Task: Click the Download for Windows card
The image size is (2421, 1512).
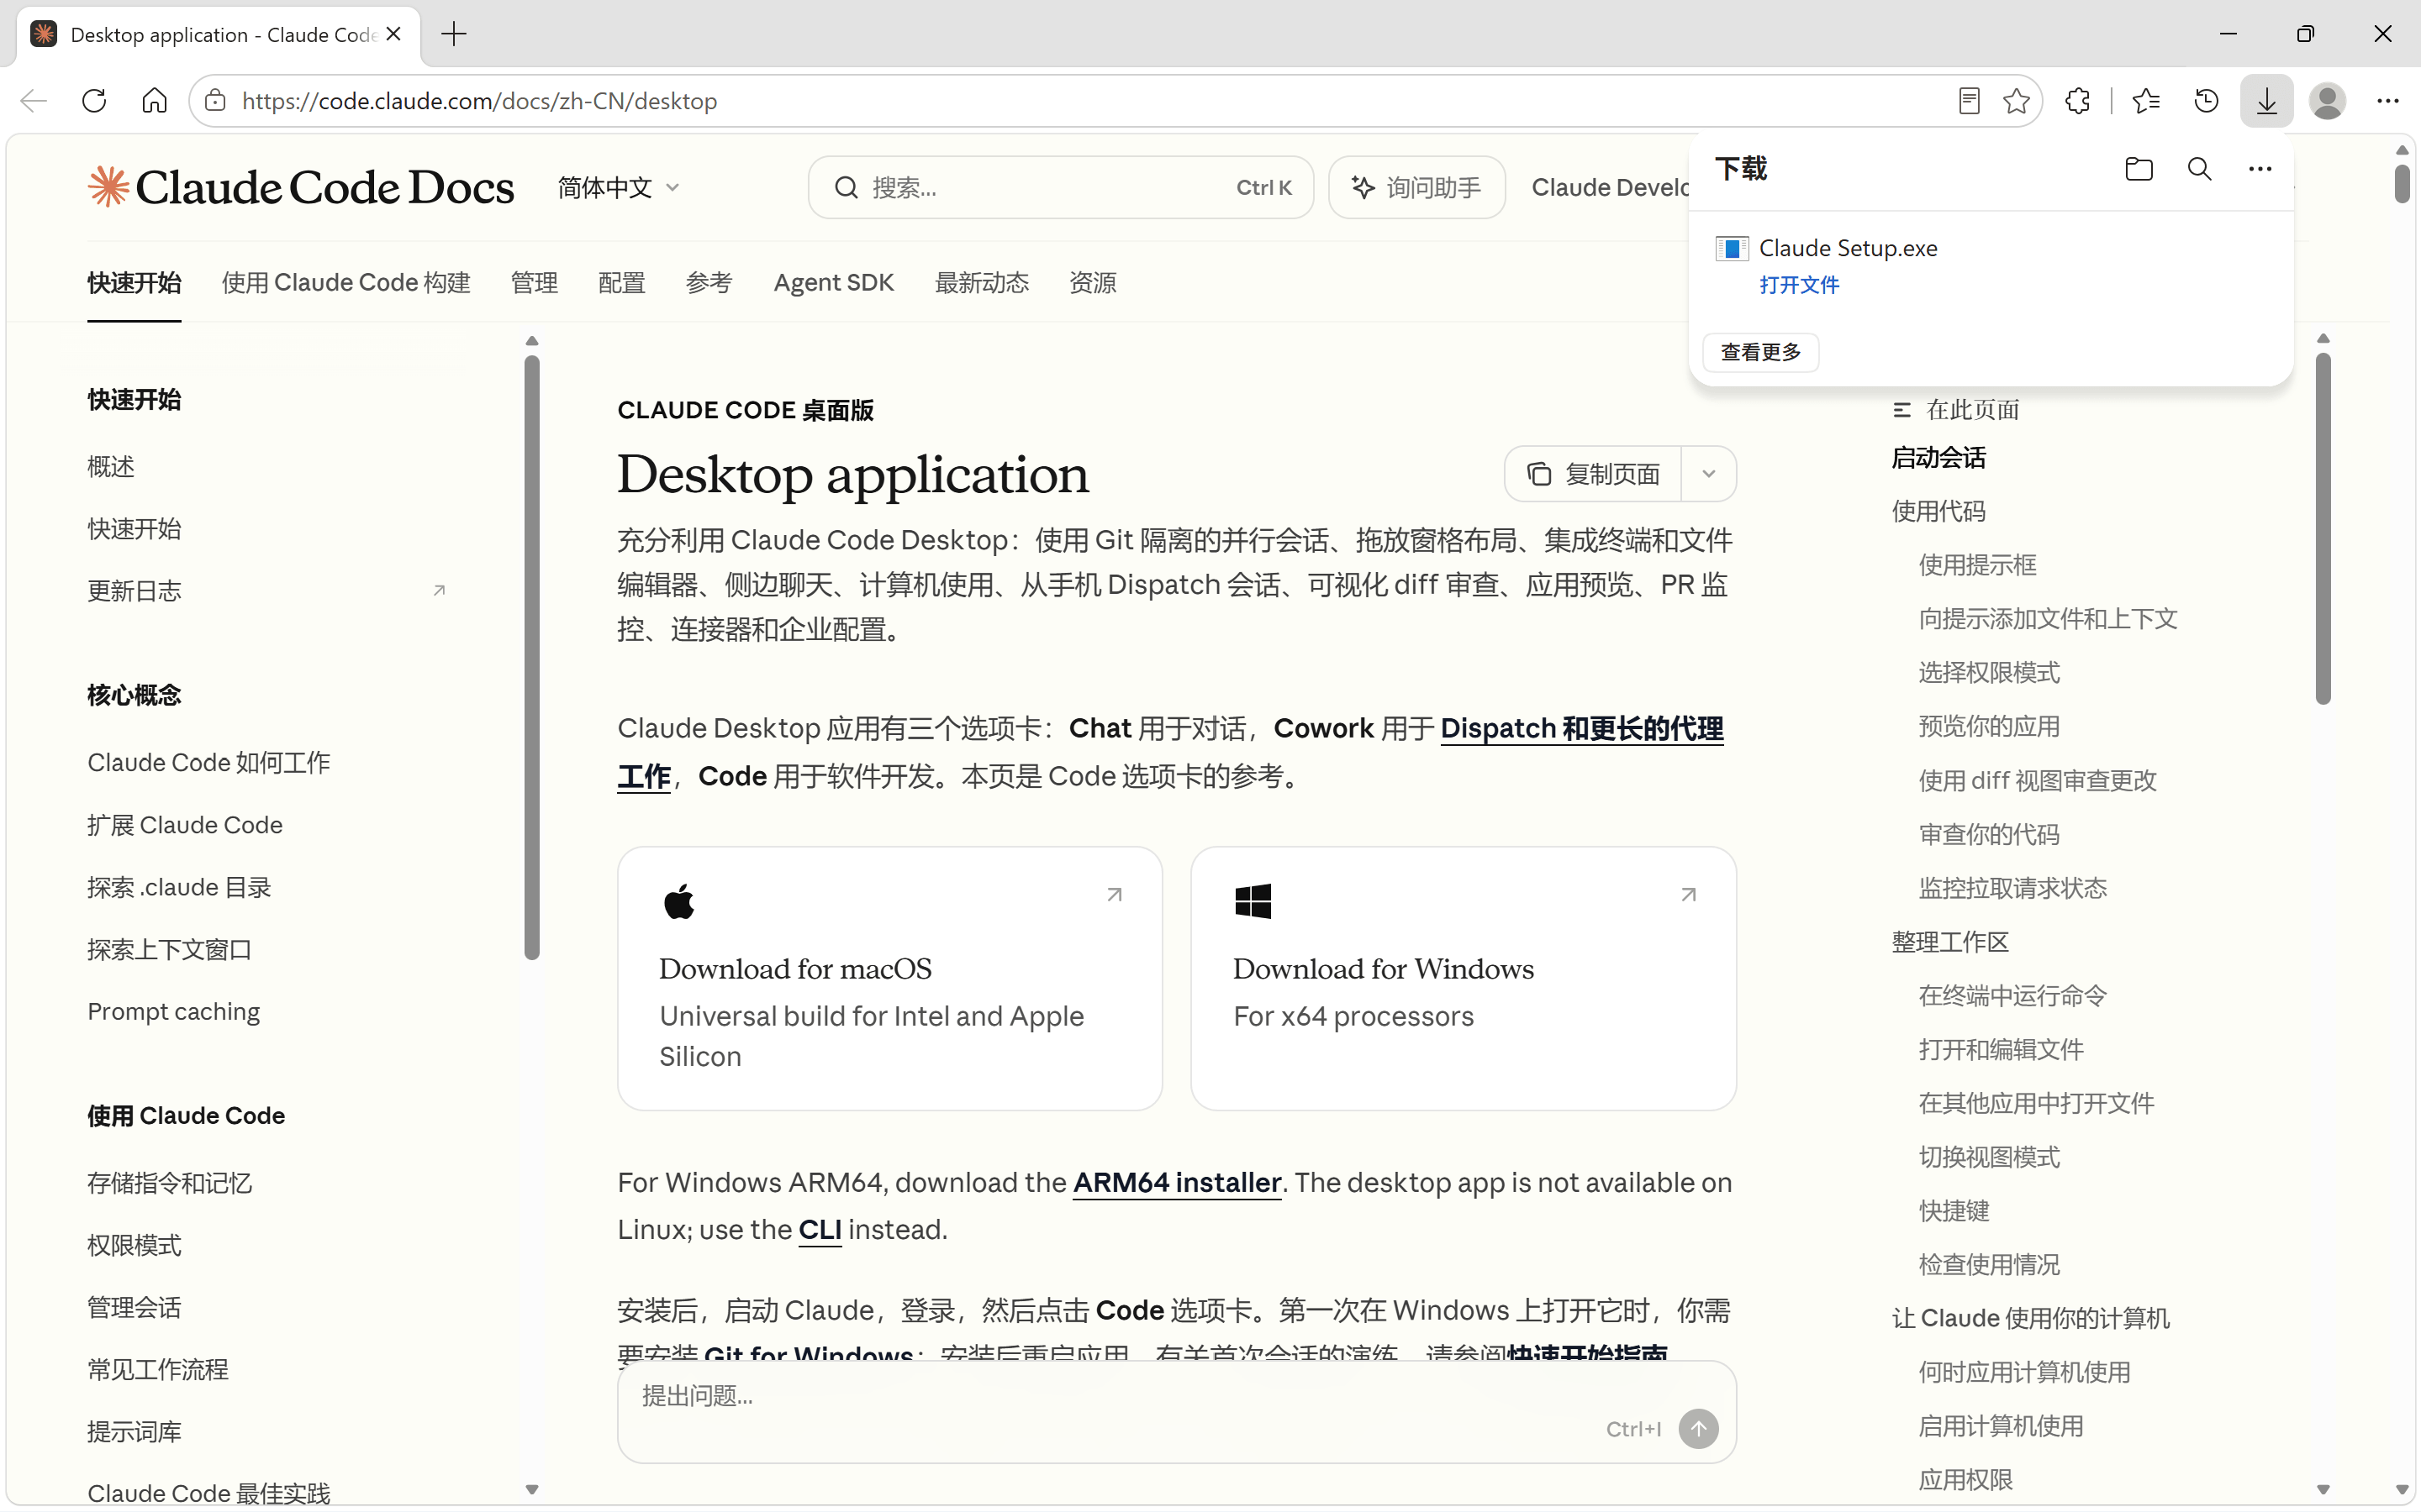Action: pos(1463,978)
